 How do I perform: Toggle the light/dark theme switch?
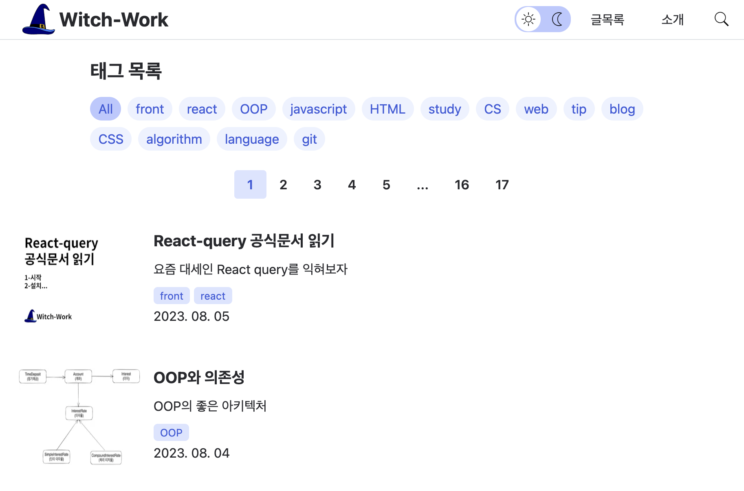point(543,19)
